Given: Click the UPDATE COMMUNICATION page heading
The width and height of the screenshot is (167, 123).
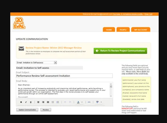Looking at the screenshot, I should 32,39.
